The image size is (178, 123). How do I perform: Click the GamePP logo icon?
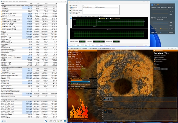[152, 5]
